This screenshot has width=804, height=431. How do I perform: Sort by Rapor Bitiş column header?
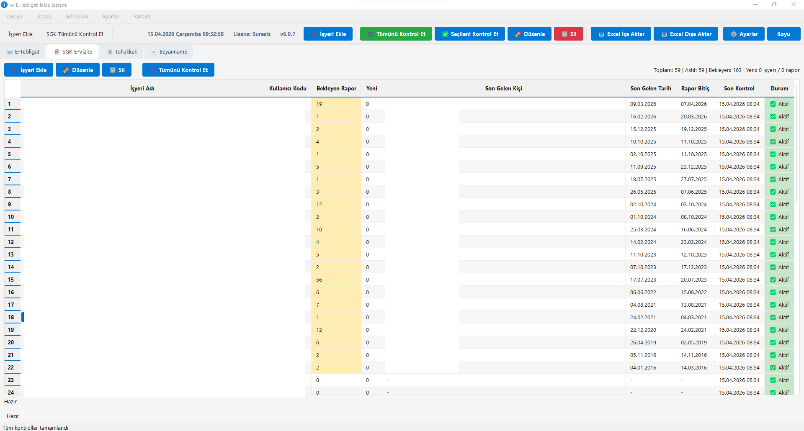pos(695,88)
